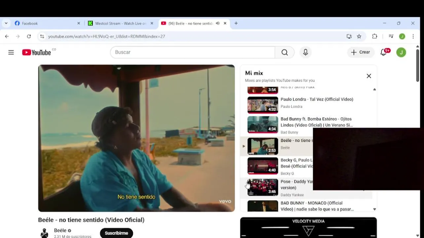Screen dimensions: 424x238
Task: Click the 'Bad Bunny' channel text in playlist
Action: [x=289, y=132]
